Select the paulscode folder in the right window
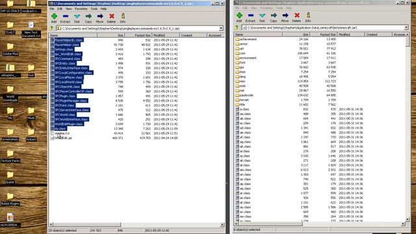416x234 pixels. [x=246, y=96]
